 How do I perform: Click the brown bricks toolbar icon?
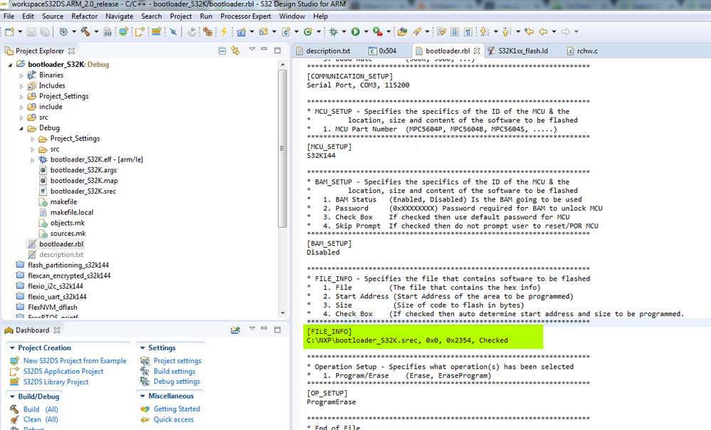coord(208,32)
